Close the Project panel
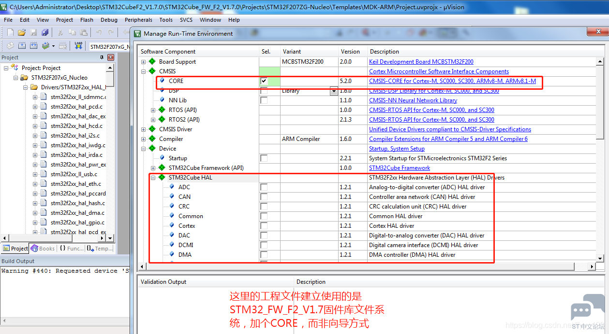The height and width of the screenshot is (334, 609). (x=110, y=57)
